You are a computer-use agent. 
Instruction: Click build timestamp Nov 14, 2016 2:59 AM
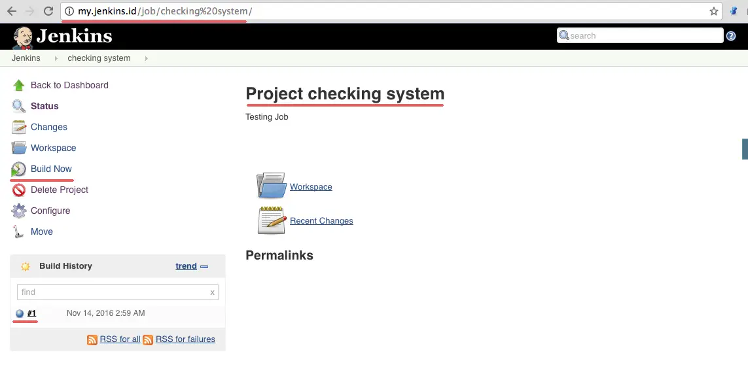point(106,313)
